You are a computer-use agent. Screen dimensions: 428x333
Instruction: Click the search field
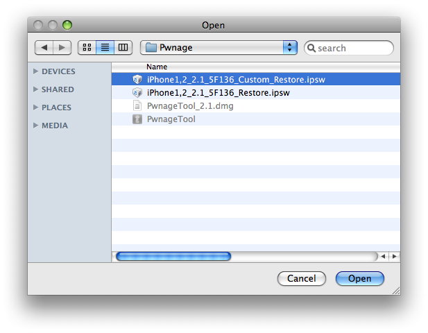tap(349, 48)
